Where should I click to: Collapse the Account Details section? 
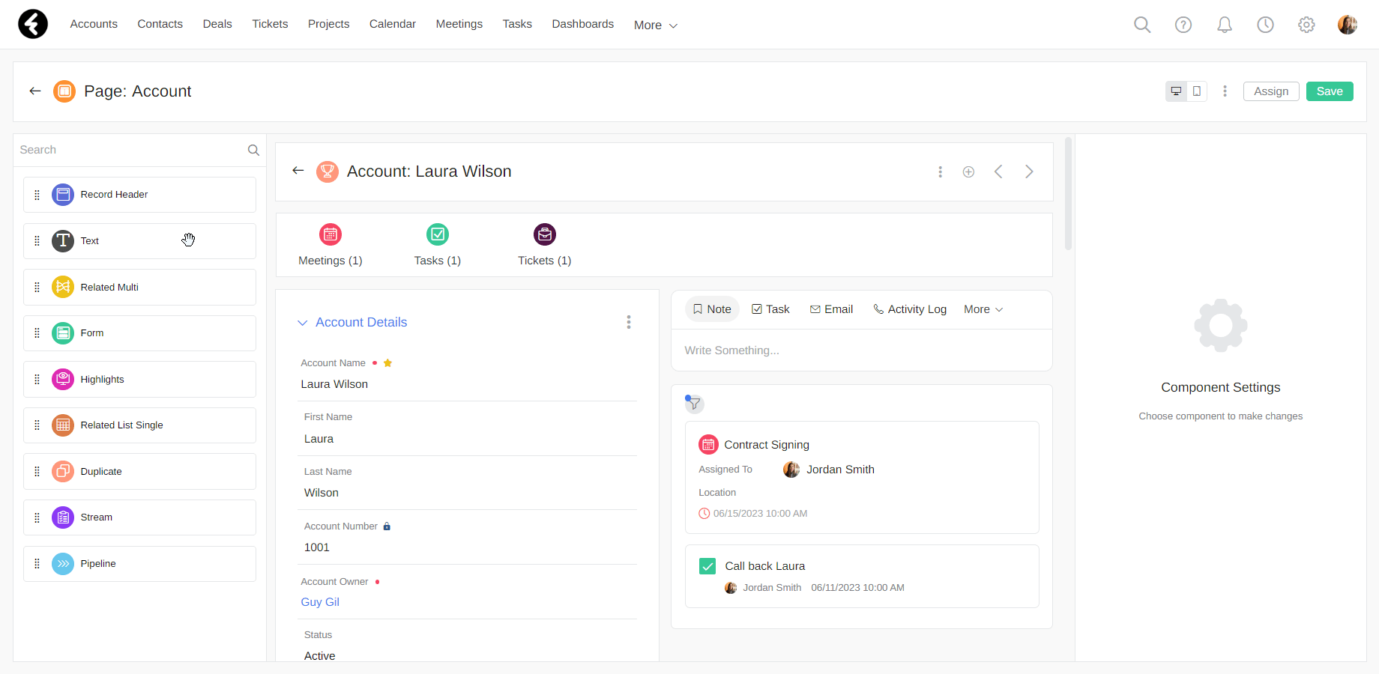pos(302,323)
